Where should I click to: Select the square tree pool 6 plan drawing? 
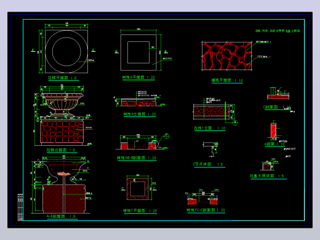(138, 52)
